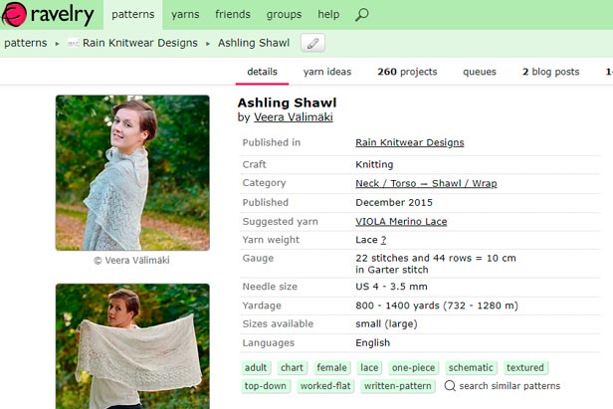Open the search magnifier icon
This screenshot has width=613, height=409.
(361, 15)
